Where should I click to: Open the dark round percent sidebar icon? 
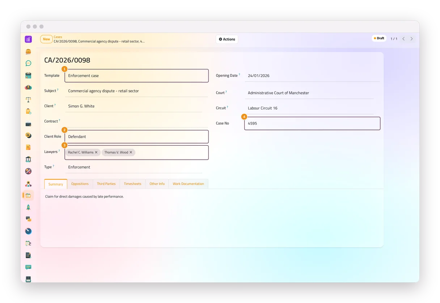[x=28, y=171]
